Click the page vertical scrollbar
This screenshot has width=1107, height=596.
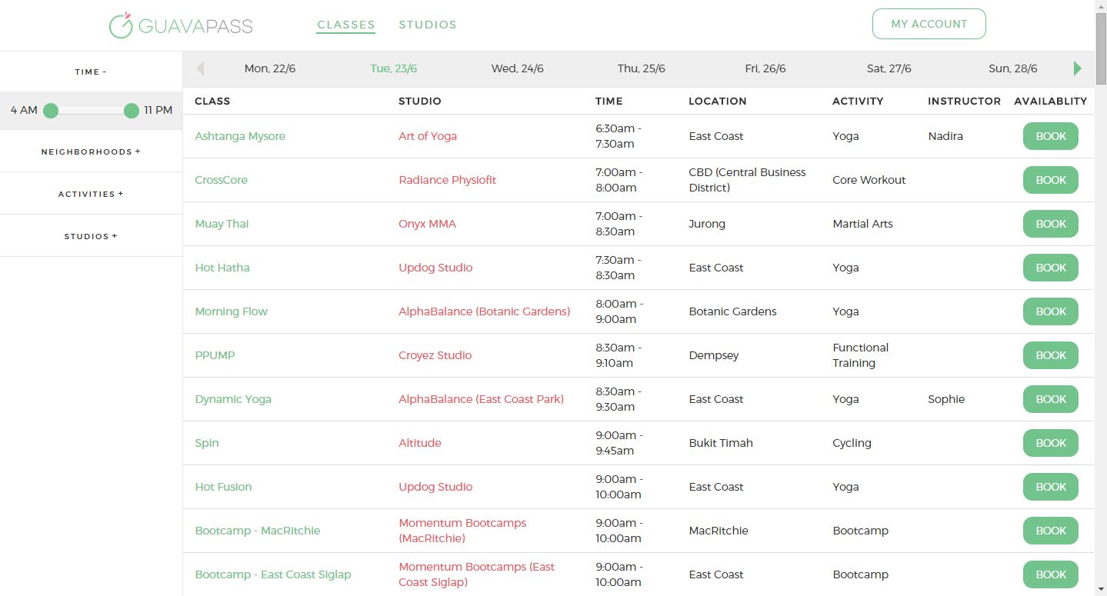coord(1101,298)
